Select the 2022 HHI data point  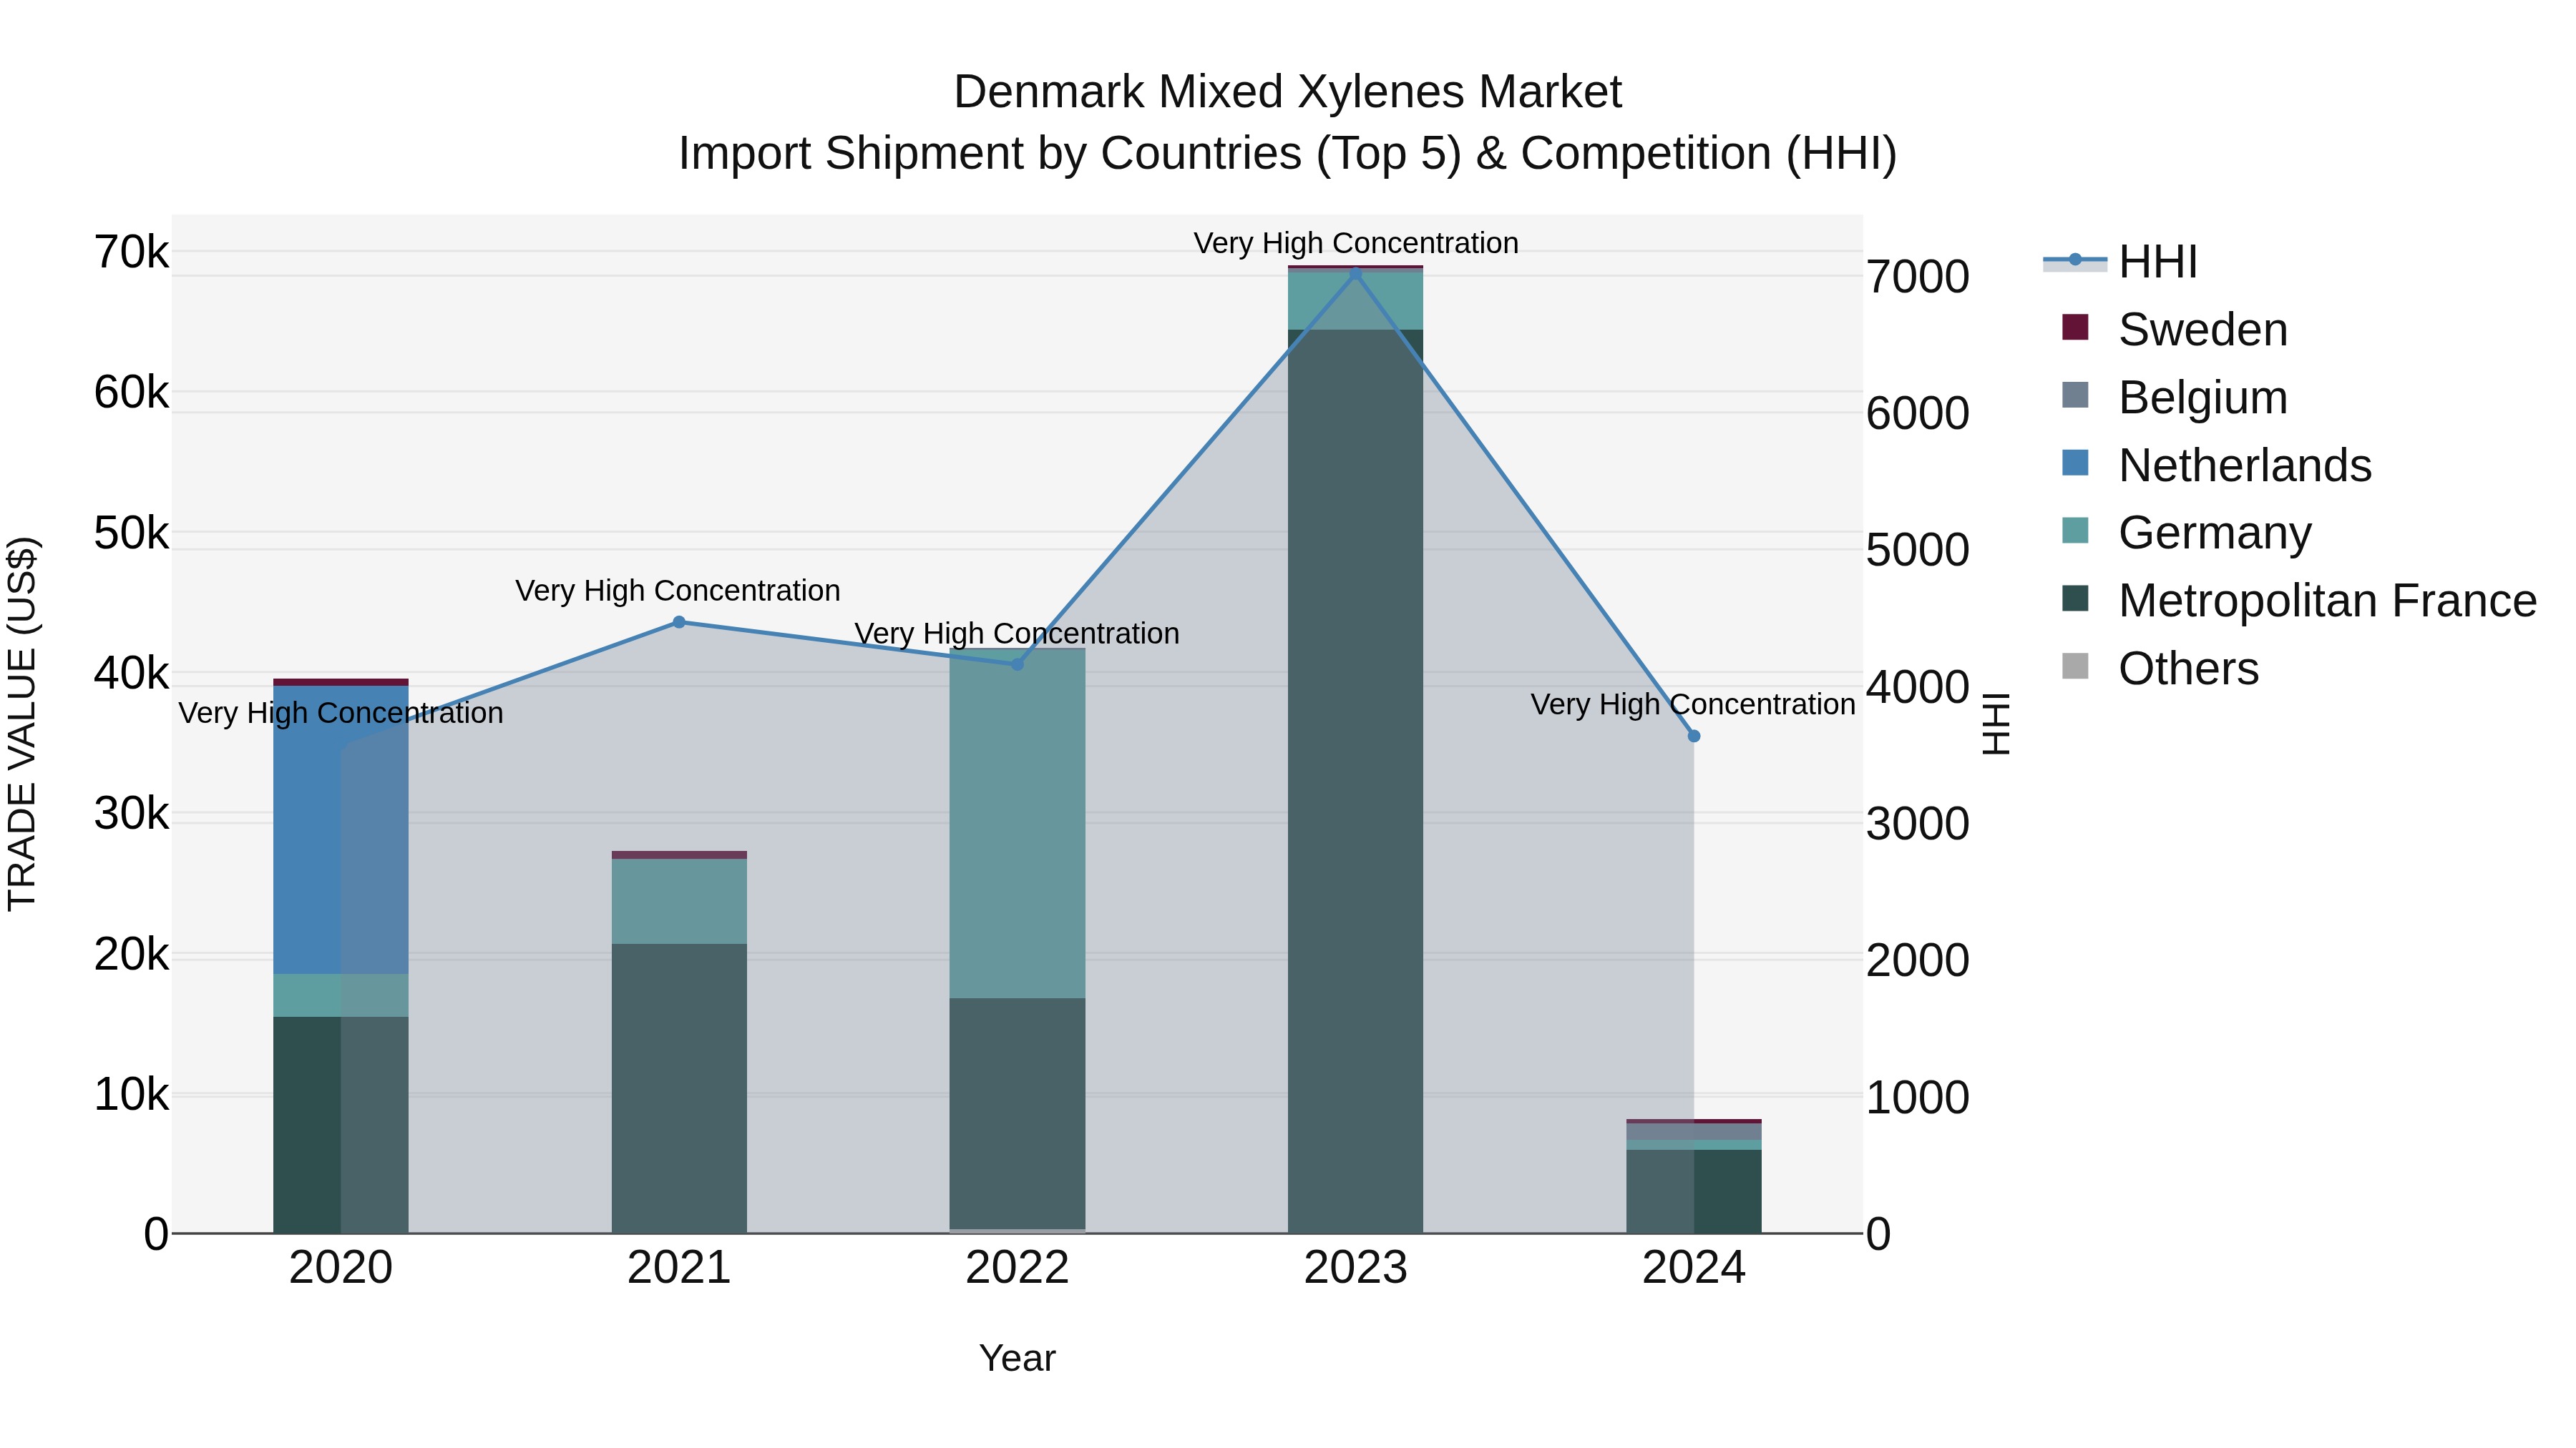1018,664
